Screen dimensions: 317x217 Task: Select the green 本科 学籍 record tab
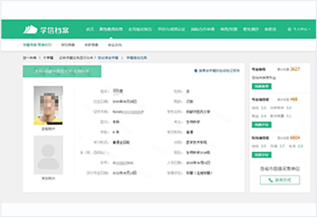coord(62,71)
